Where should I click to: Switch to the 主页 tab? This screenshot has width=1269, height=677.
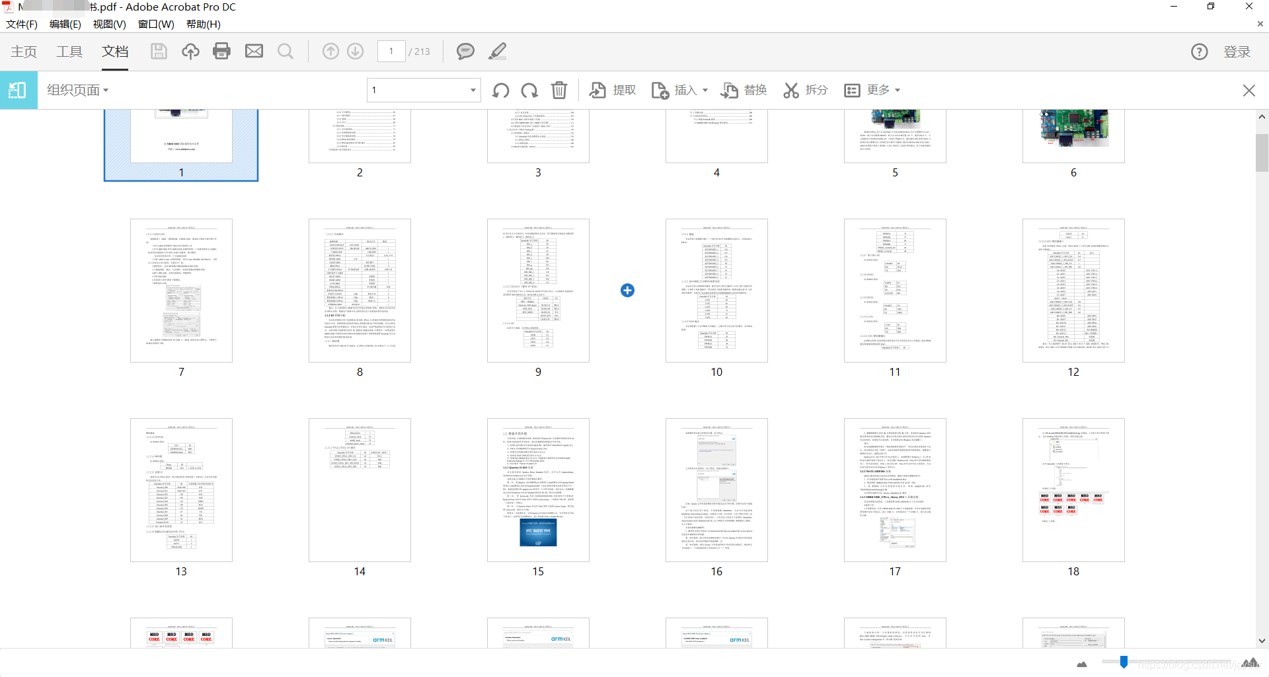(24, 52)
